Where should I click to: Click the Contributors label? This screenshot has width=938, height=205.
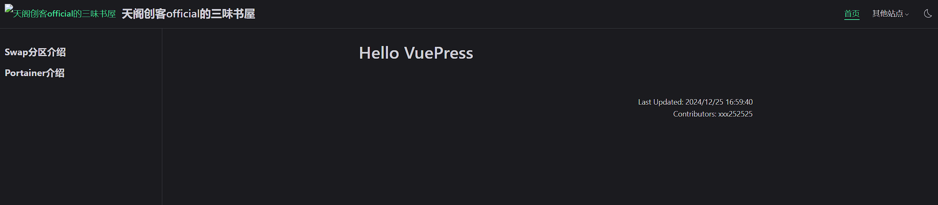pyautogui.click(x=694, y=114)
